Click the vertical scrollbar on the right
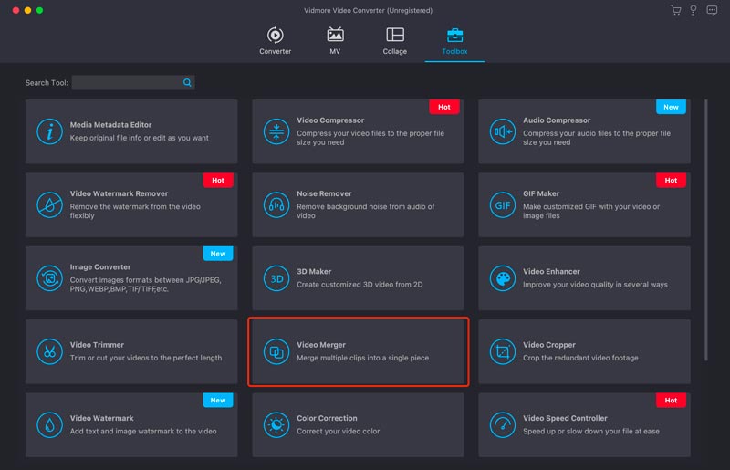This screenshot has height=470, width=730. 706,228
